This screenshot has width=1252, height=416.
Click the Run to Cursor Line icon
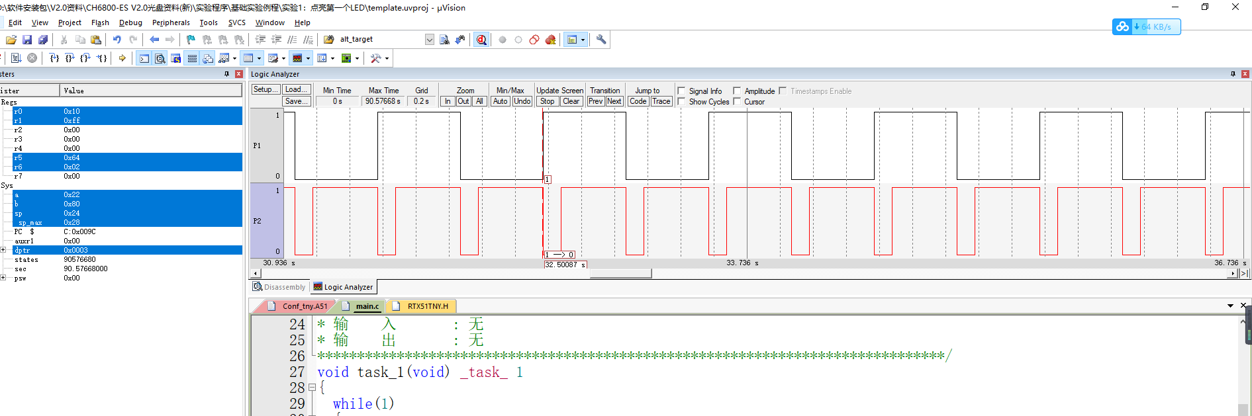(101, 58)
